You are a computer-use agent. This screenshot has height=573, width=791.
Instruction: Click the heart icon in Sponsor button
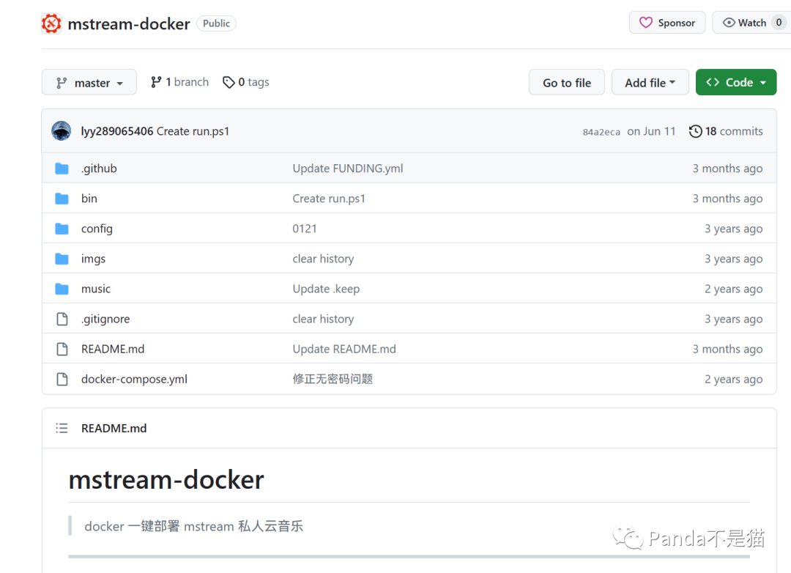click(646, 23)
